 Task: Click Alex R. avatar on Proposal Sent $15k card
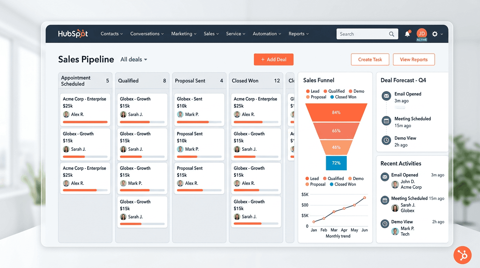click(180, 183)
